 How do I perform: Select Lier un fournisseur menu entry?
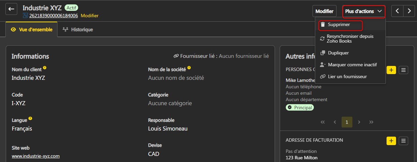click(x=347, y=76)
